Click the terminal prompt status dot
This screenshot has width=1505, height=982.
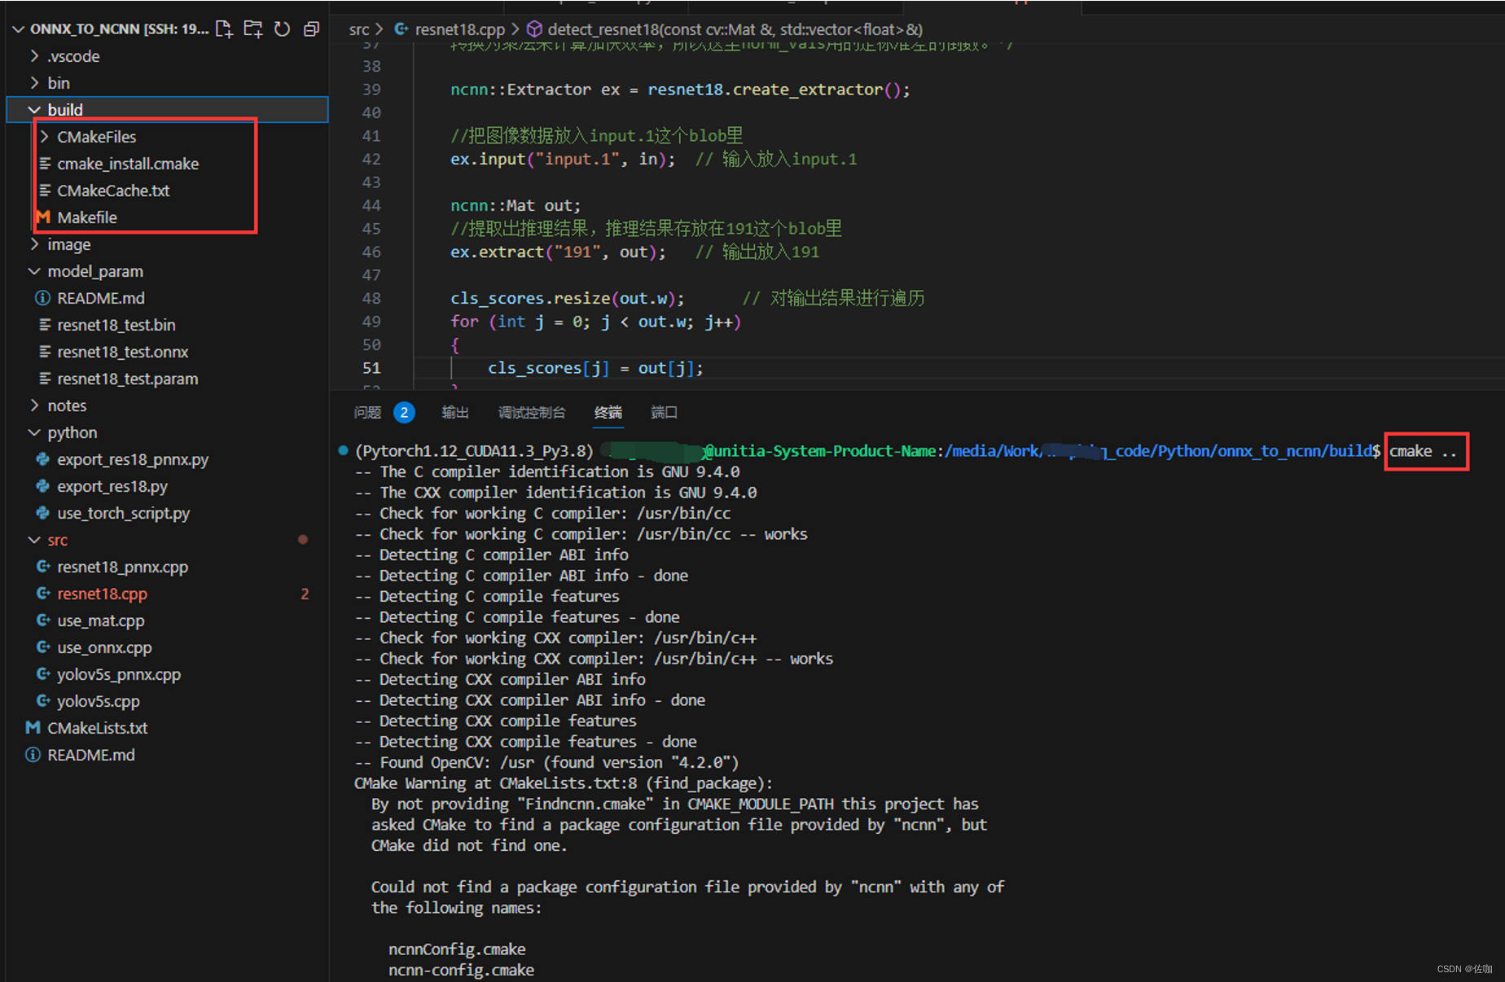pyautogui.click(x=343, y=450)
